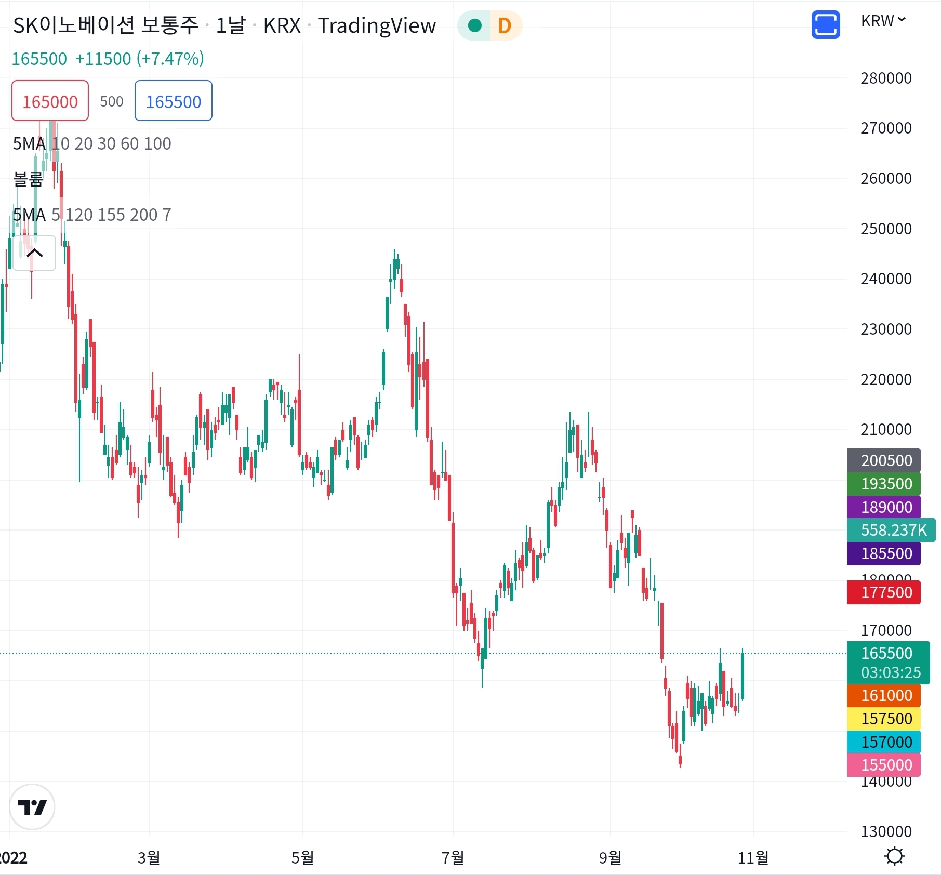Click the 193500 green price label

pos(884,484)
